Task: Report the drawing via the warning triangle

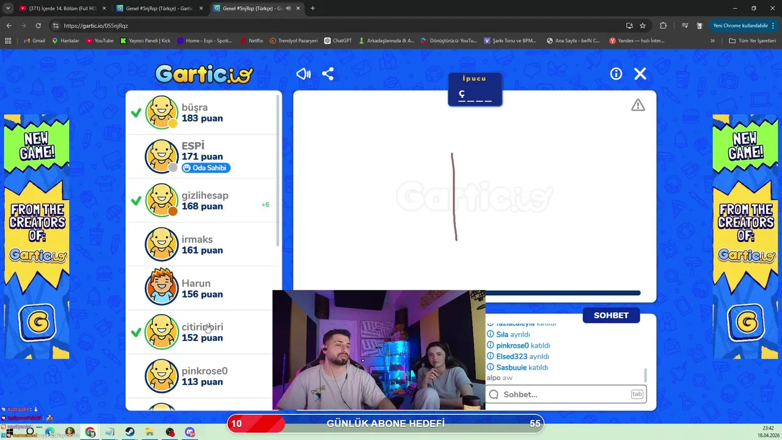Action: point(638,105)
